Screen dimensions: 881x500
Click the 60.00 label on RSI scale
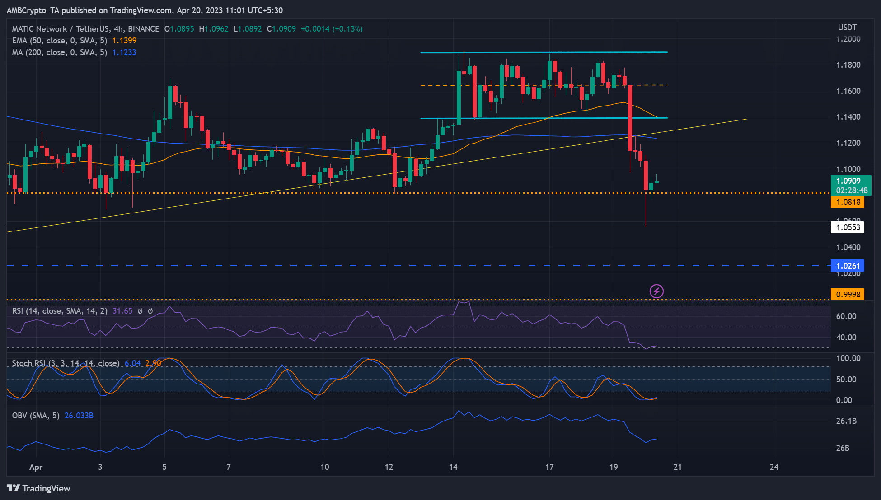[x=846, y=316]
